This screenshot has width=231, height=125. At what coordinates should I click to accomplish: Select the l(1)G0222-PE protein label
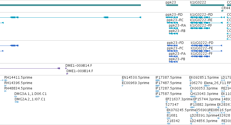pyautogui.click(x=202, y=48)
